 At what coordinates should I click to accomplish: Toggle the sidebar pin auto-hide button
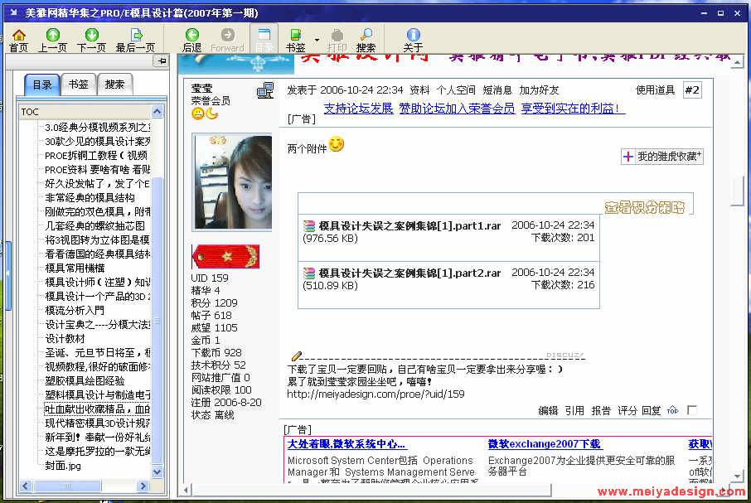[162, 61]
